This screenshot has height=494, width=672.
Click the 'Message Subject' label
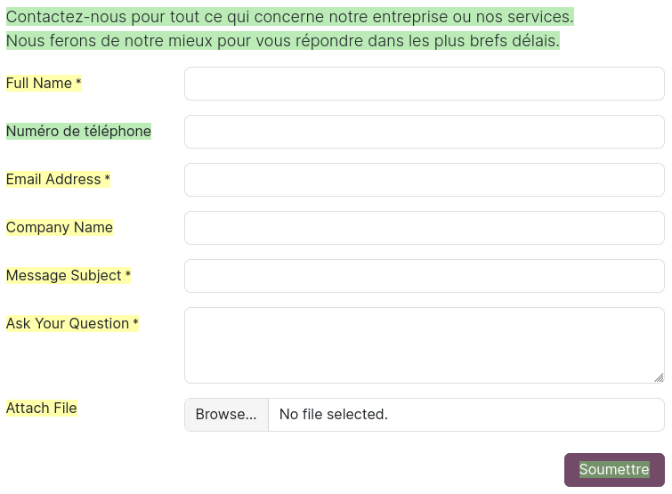tap(64, 276)
